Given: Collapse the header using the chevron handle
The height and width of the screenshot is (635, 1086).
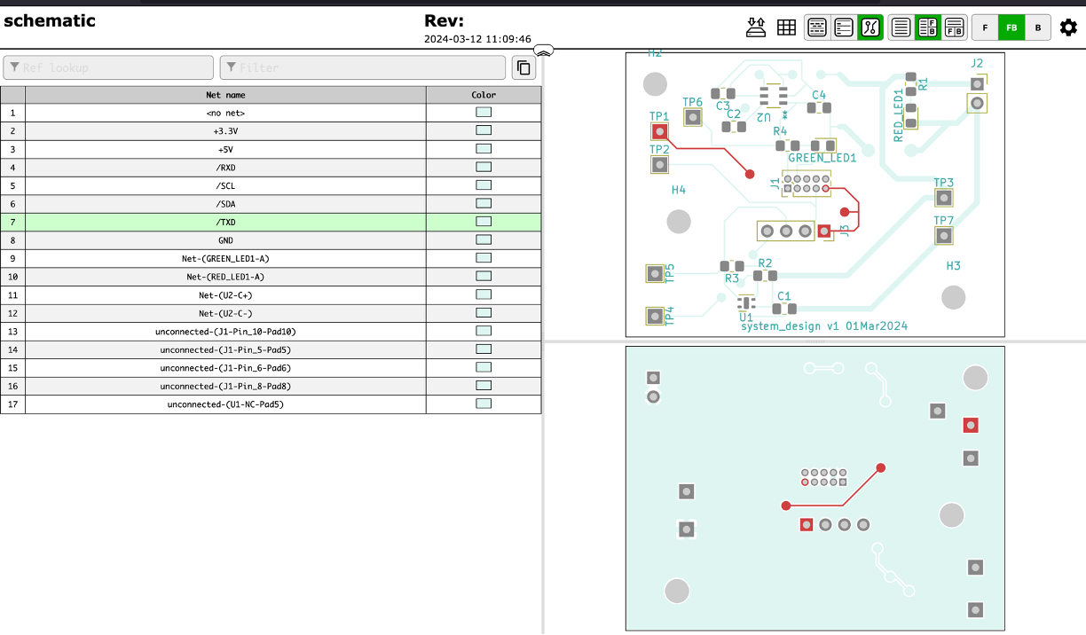Looking at the screenshot, I should [544, 51].
